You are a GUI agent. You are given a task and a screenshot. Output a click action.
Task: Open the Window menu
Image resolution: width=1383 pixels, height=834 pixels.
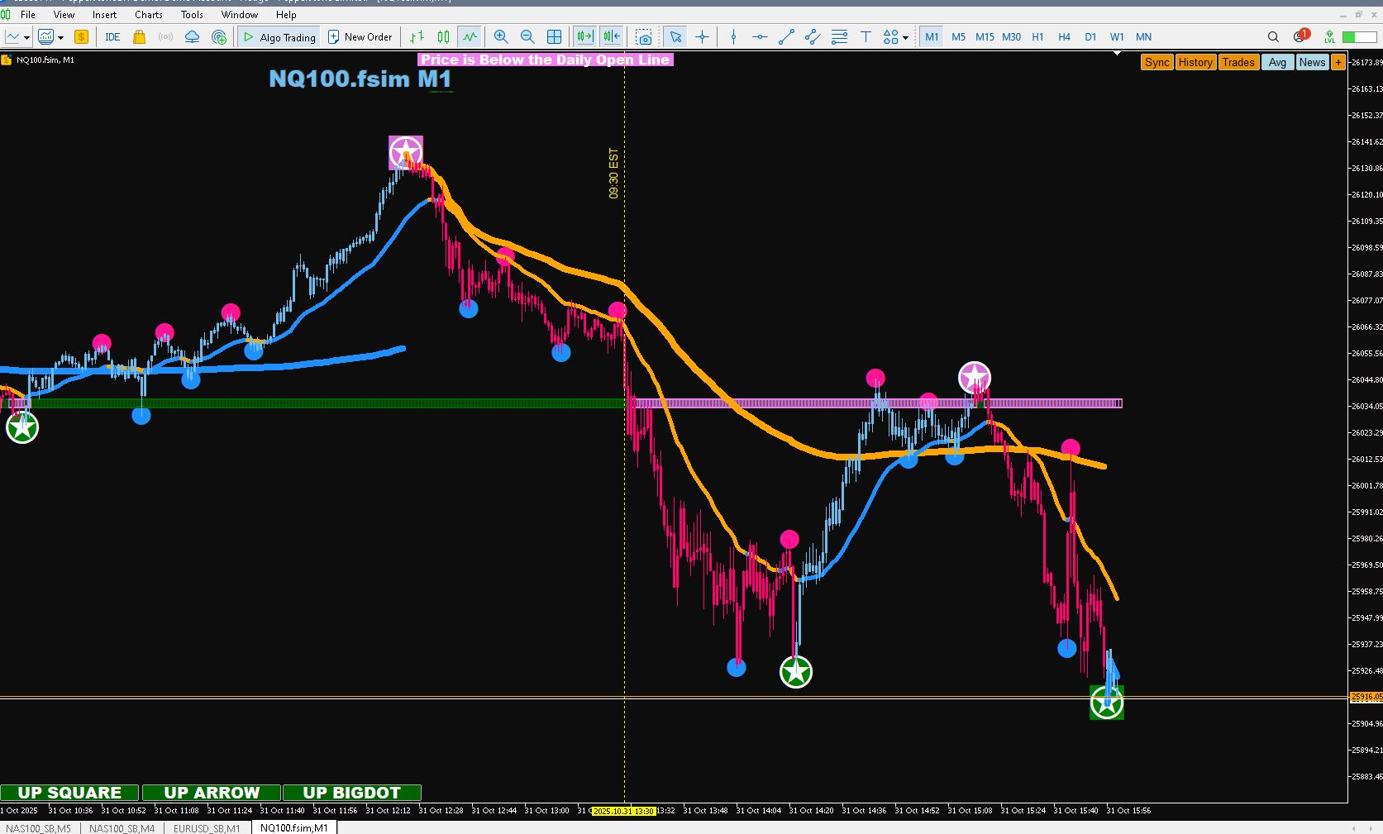(x=240, y=15)
